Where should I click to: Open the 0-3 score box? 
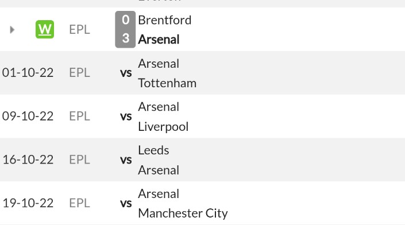[x=125, y=29]
